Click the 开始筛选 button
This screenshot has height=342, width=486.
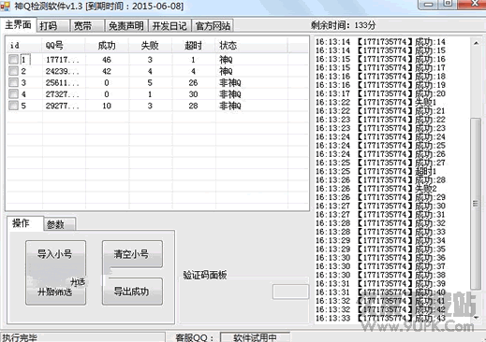pos(55,292)
